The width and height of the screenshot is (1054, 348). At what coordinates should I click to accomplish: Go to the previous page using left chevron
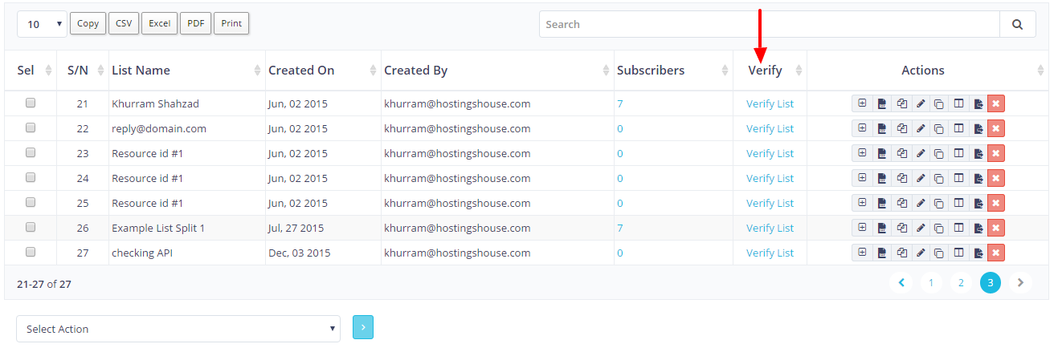point(901,283)
